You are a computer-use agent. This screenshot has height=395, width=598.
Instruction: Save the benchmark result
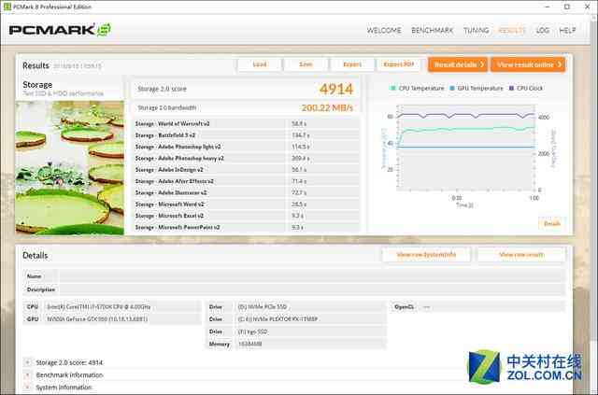[306, 64]
